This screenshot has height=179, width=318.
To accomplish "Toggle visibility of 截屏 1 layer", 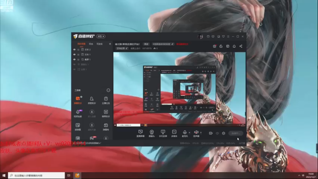I will coord(74,59).
